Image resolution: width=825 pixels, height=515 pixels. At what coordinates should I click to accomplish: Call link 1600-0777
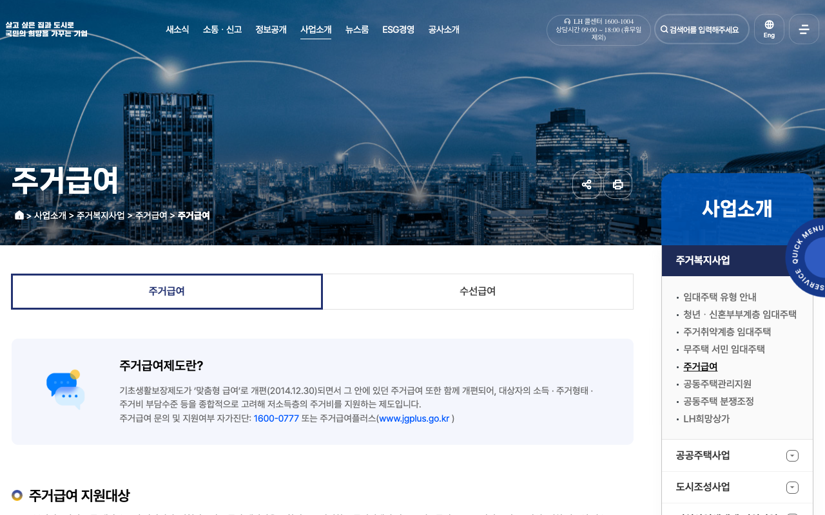coord(277,418)
